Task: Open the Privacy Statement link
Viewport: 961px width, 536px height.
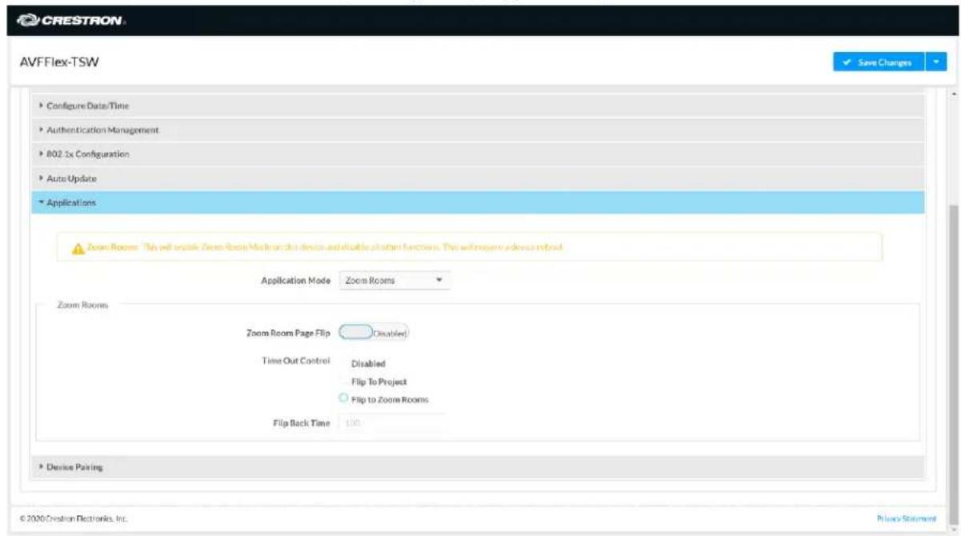Action: pos(907,519)
